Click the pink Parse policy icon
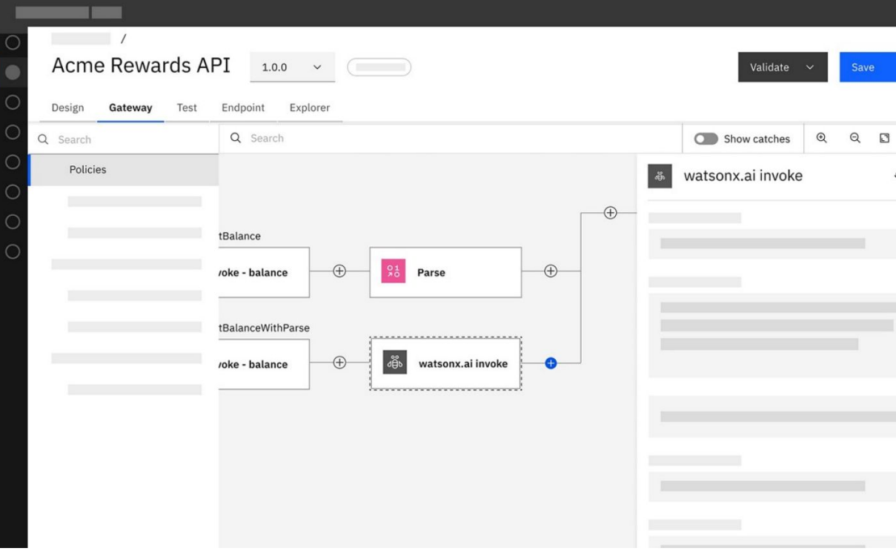Viewport: 896px width, 551px height. click(x=394, y=271)
